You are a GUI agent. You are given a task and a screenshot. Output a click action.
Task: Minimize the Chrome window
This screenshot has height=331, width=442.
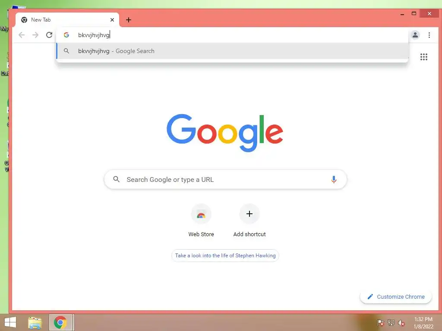tap(402, 13)
